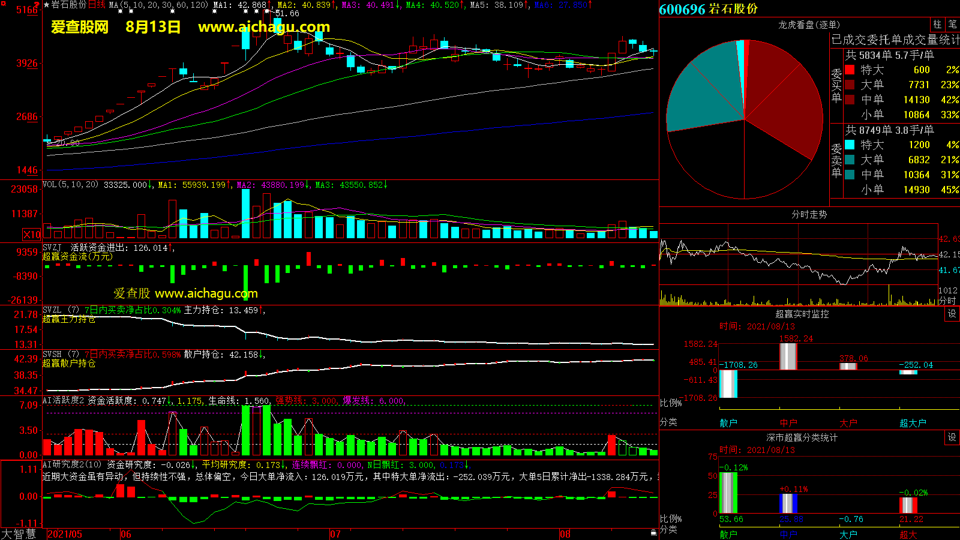Click the 600696 岩石股份 stock title
The width and height of the screenshot is (960, 540).
[708, 9]
